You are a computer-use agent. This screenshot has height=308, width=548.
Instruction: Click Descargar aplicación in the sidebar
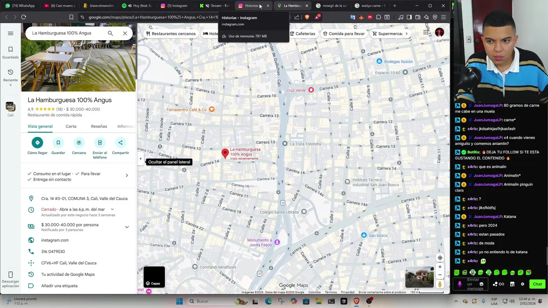(10, 280)
